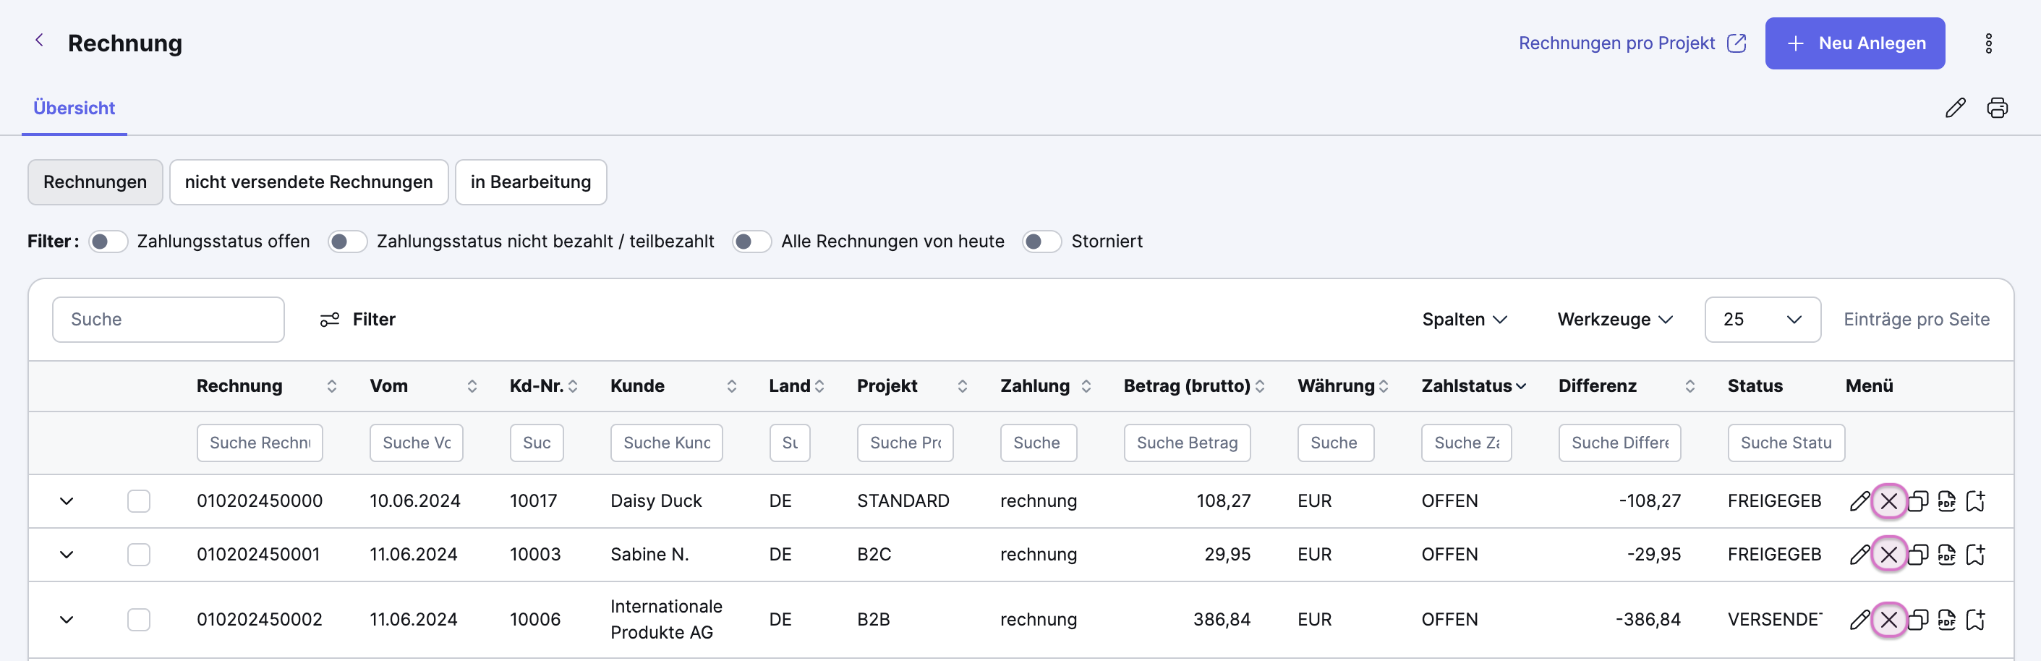Select the in Bearbeitung tab
2041x661 pixels.
click(x=531, y=182)
